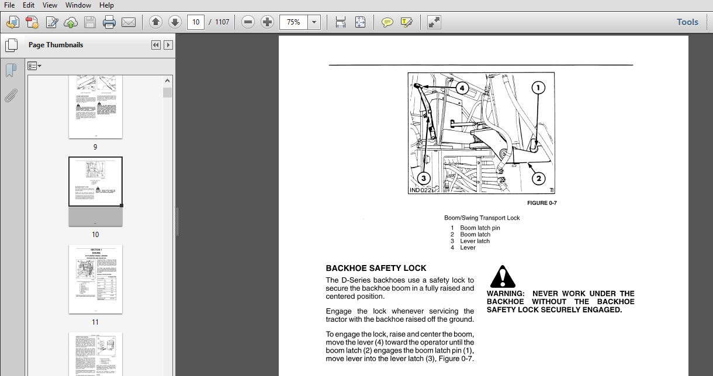Click the 75% zoom value field
The height and width of the screenshot is (376, 713).
click(294, 22)
